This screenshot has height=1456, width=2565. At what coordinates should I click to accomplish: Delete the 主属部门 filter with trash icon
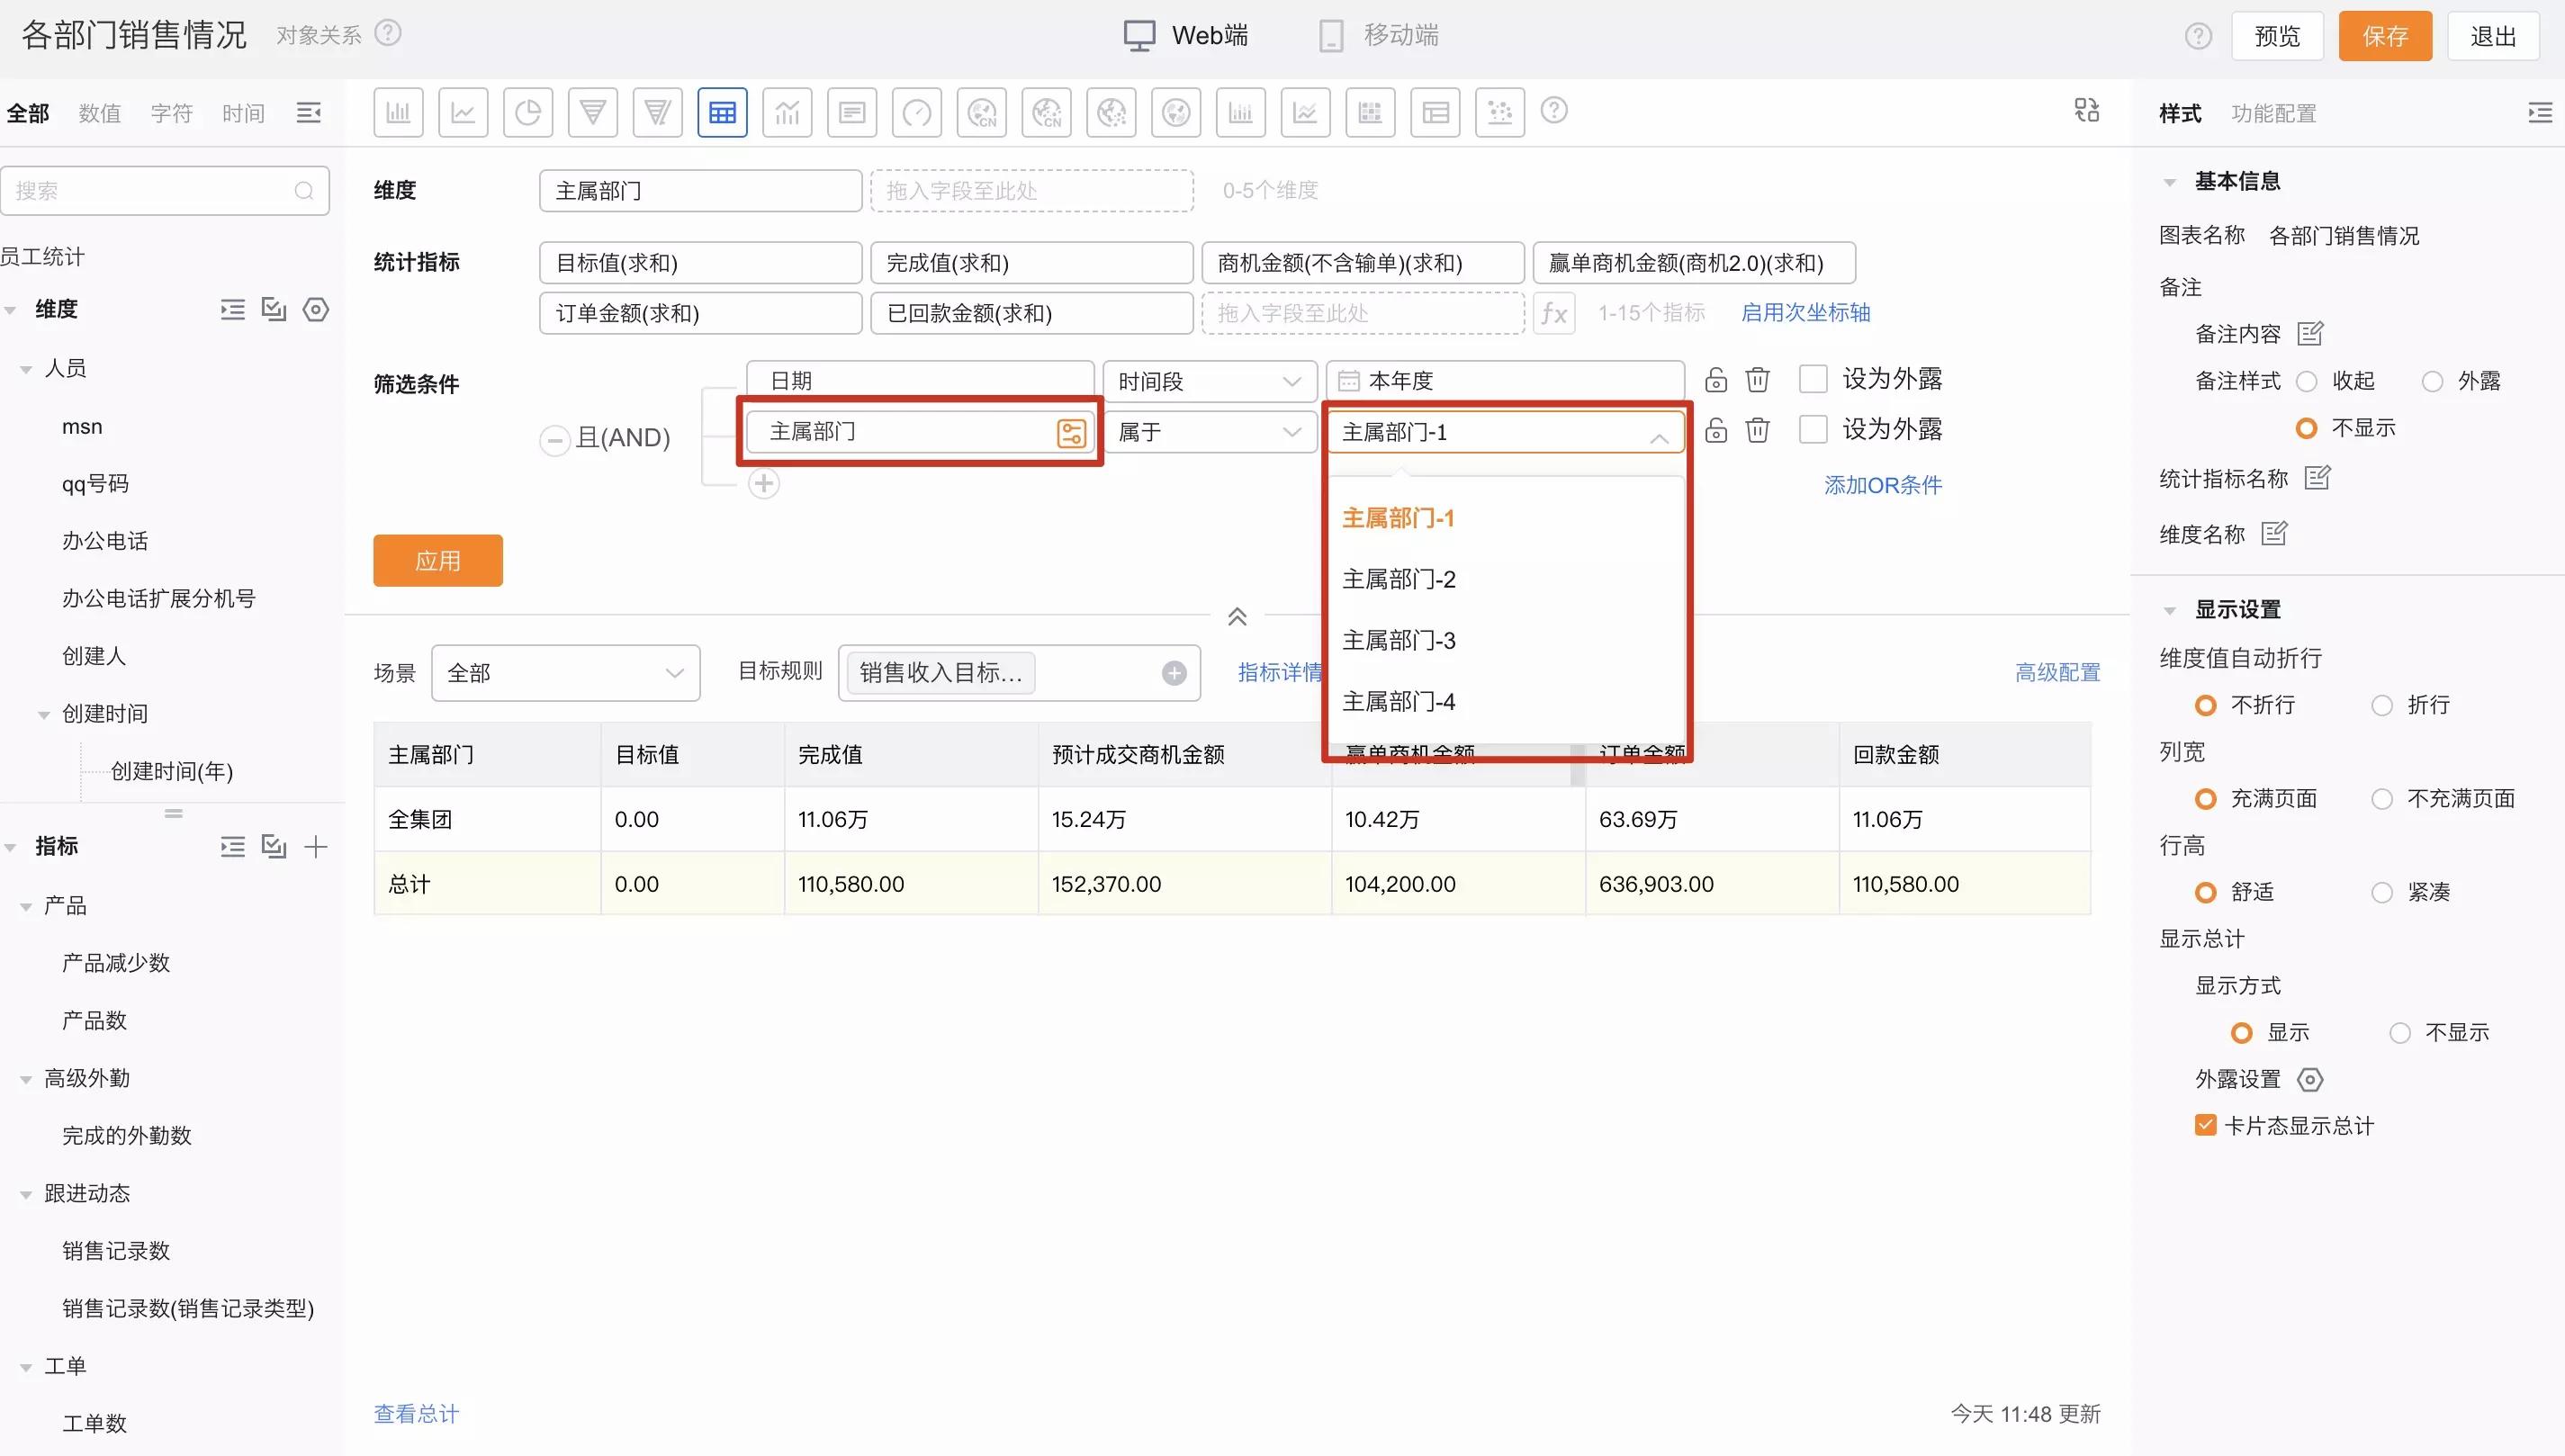tap(1758, 430)
